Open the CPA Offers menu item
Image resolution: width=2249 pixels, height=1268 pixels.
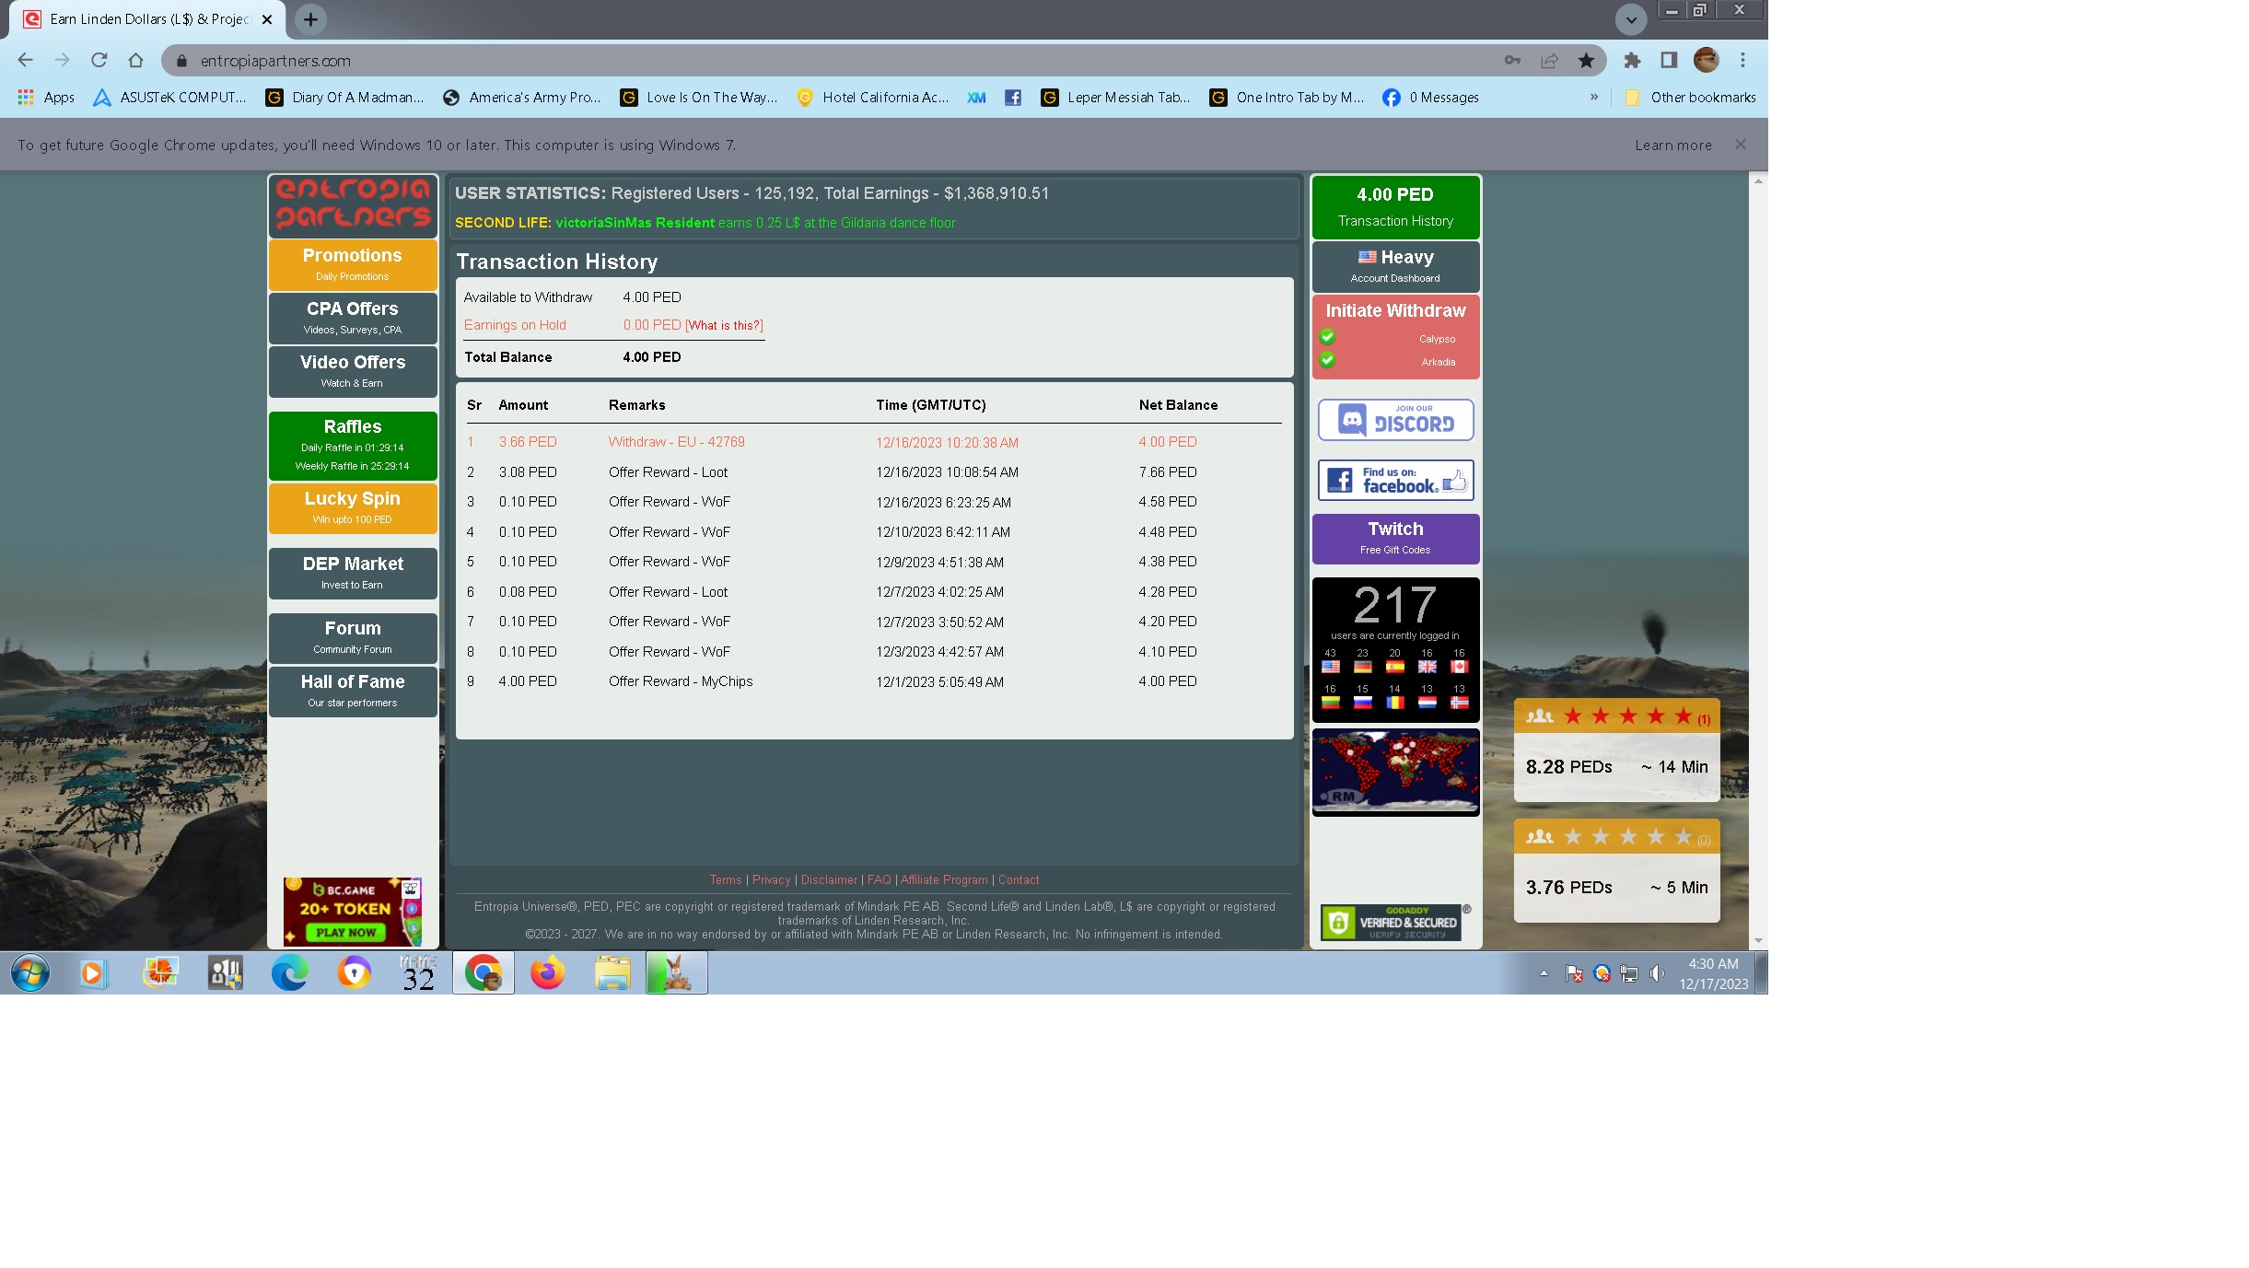pos(353,318)
